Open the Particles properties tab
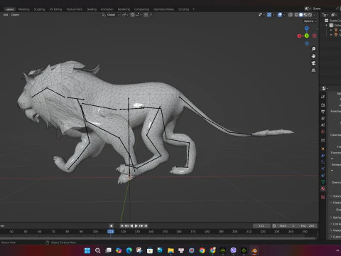 [323, 162]
